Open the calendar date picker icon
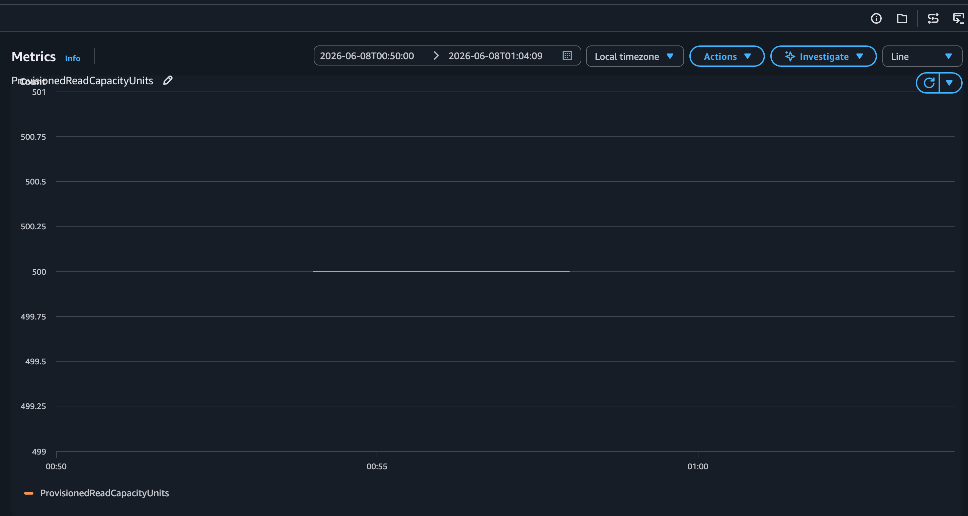Image resolution: width=968 pixels, height=516 pixels. (x=567, y=55)
